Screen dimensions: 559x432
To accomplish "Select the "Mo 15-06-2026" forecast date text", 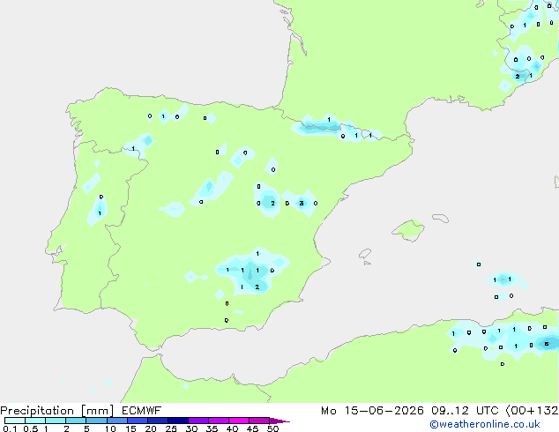I will coord(372,411).
